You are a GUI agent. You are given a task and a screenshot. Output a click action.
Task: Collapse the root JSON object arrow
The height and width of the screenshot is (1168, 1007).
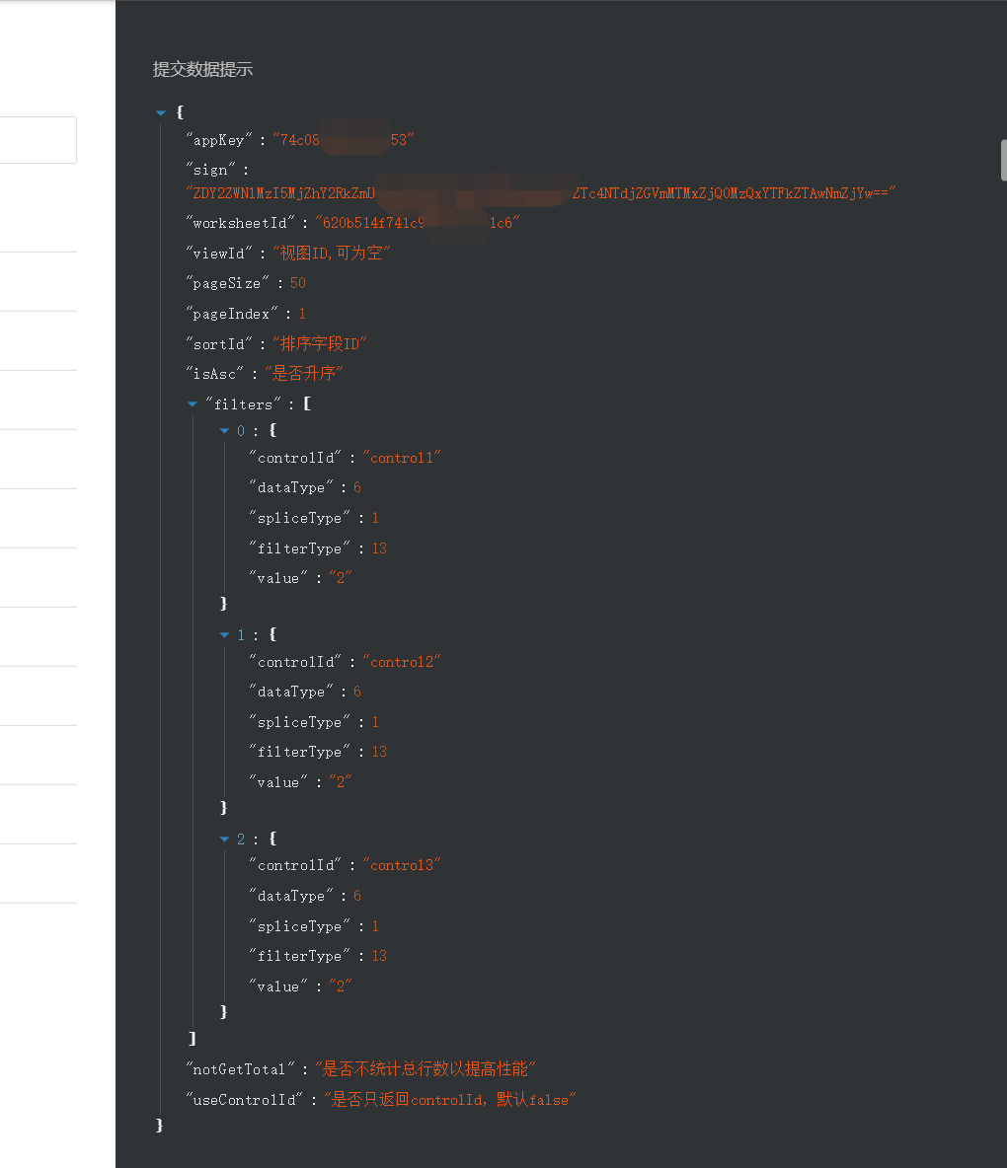click(x=161, y=113)
